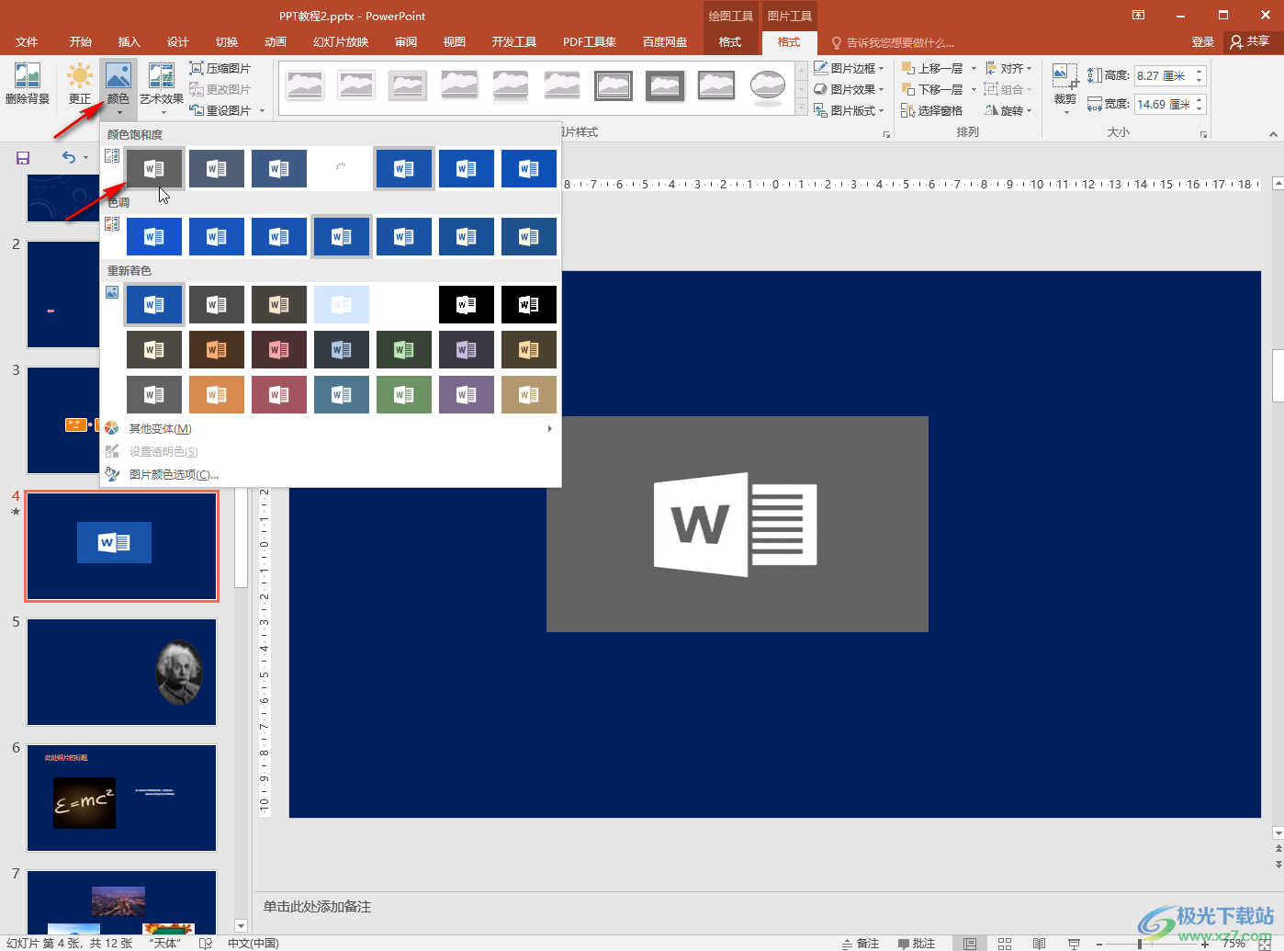Switch to Normal view icon in status bar
Viewport: 1284px width, 951px height.
[x=970, y=944]
